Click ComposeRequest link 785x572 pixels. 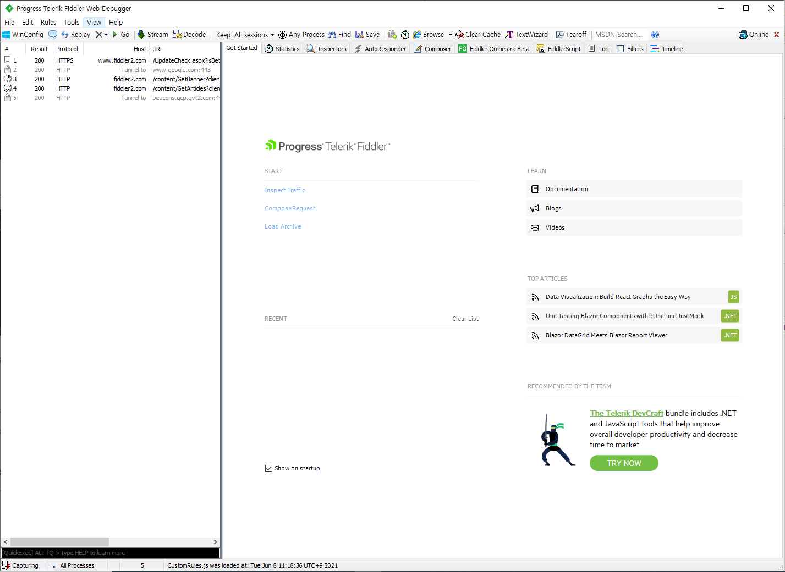(290, 208)
